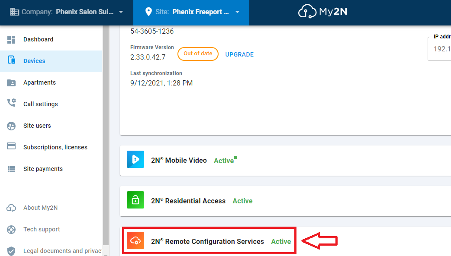This screenshot has width=451, height=256.
Task: Click the Site payments list icon
Action: [x=11, y=169]
